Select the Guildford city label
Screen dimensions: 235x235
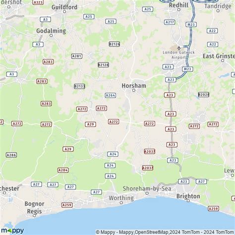click(64, 7)
